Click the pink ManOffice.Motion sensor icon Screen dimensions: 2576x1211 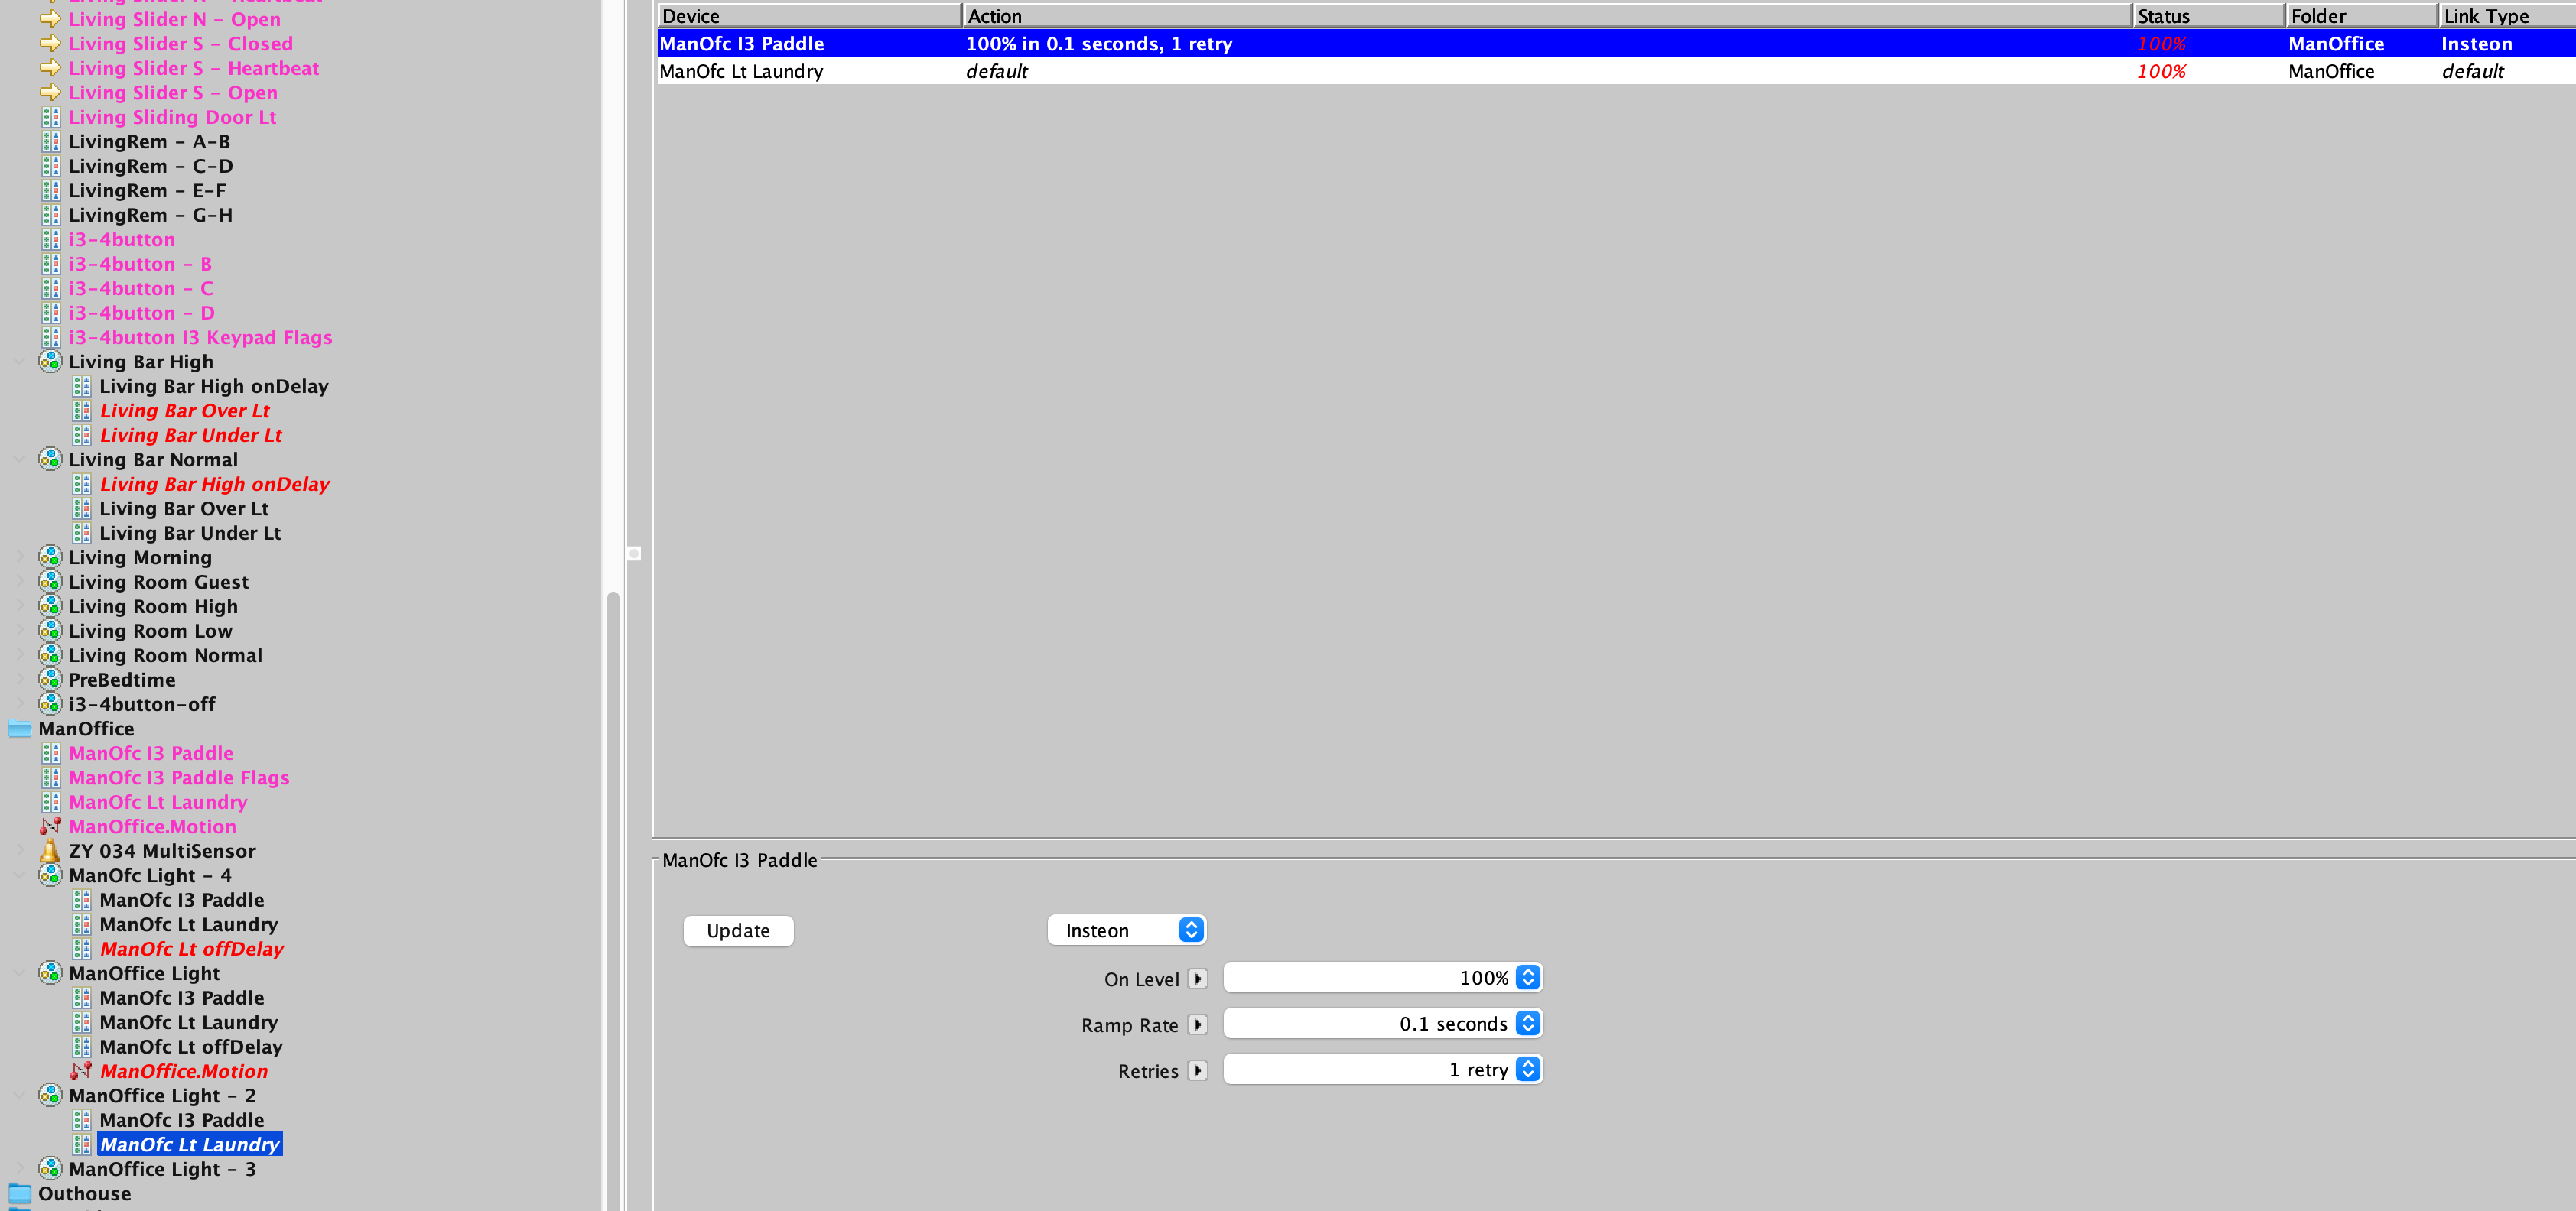(50, 826)
